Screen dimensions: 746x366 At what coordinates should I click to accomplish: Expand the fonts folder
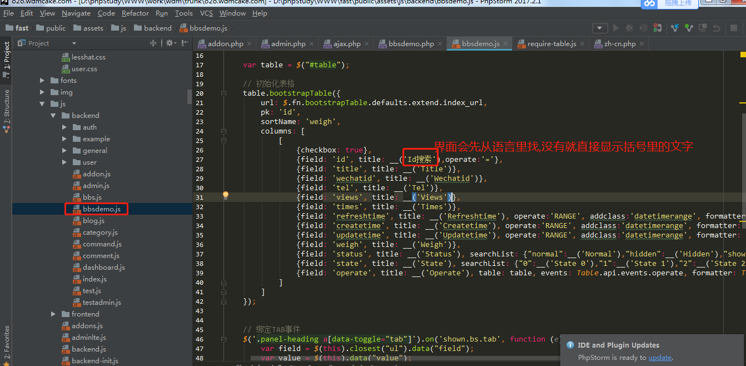pyautogui.click(x=42, y=81)
